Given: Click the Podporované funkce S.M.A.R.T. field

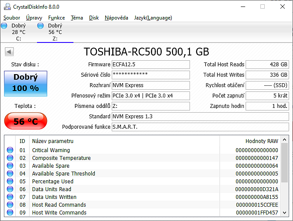Looking at the screenshot, I should coord(200,127).
